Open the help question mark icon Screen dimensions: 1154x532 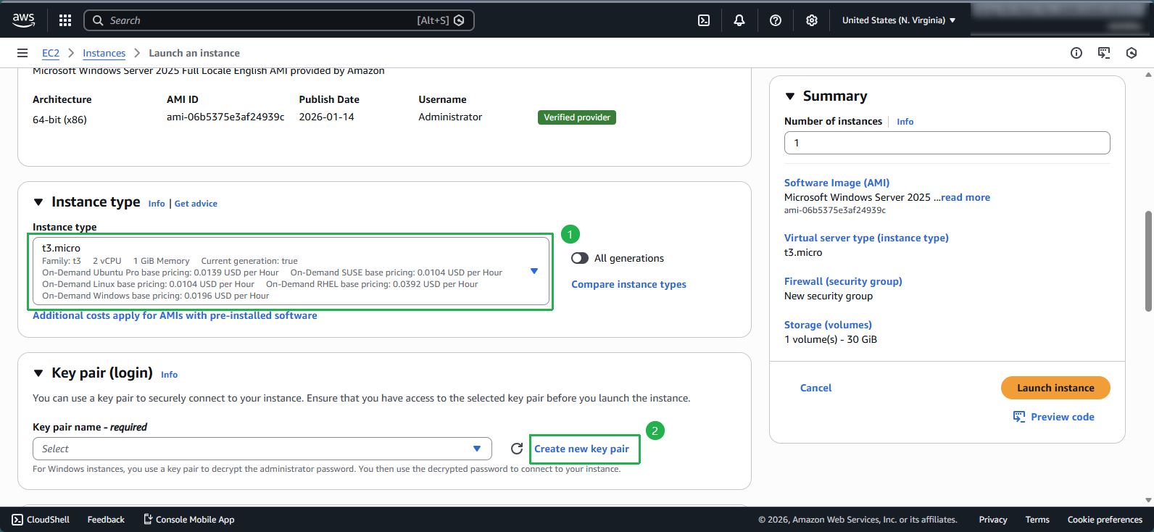point(775,20)
